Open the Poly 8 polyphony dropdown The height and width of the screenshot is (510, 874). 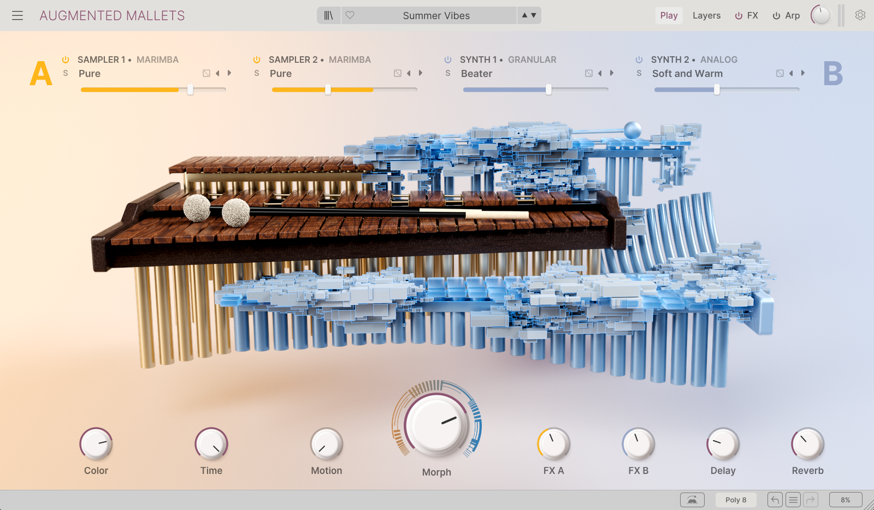(736, 500)
